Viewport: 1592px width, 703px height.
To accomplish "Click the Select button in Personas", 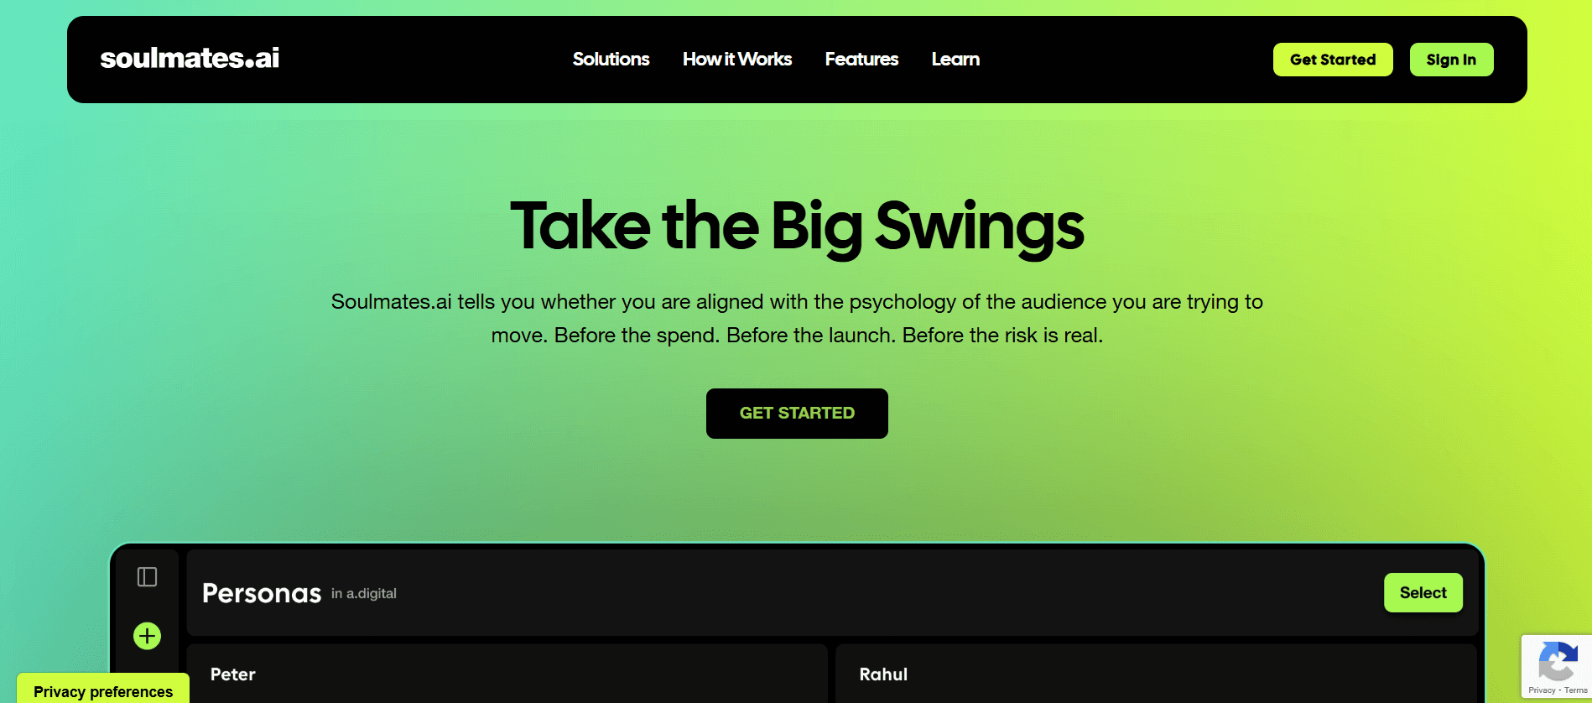I will (x=1423, y=593).
